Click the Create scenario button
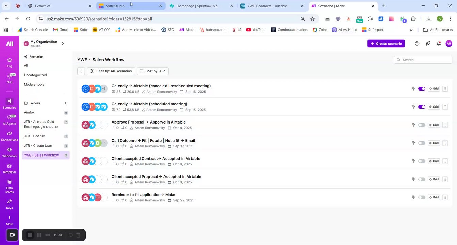The image size is (457, 245). [x=386, y=44]
